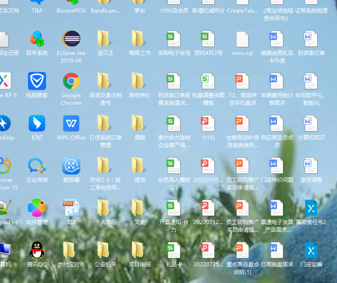The image size is (337, 283).
Task: Select the 百年系统 cubes icon
Action: click(x=37, y=39)
